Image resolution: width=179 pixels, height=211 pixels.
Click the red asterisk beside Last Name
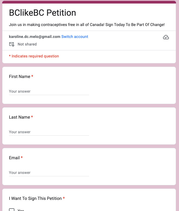pyautogui.click(x=32, y=117)
